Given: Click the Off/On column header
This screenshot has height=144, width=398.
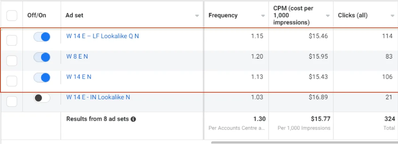Looking at the screenshot, I should [37, 15].
